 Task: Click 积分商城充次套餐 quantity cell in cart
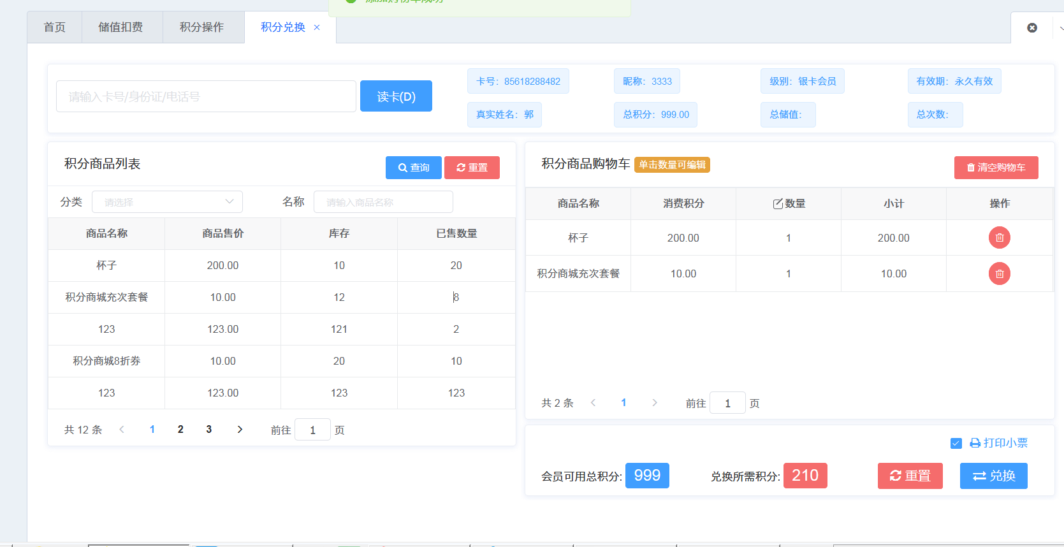pyautogui.click(x=788, y=273)
